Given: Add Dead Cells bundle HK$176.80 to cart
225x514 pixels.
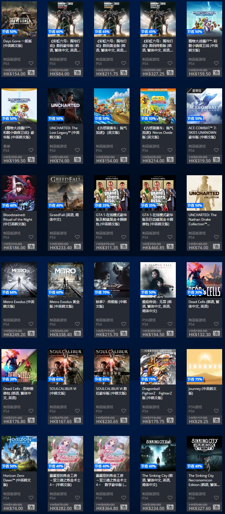Looking at the screenshot, I should 31,420.
